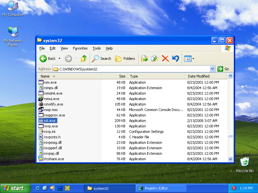
Task: Open the Help menu
Action: click(109, 48)
